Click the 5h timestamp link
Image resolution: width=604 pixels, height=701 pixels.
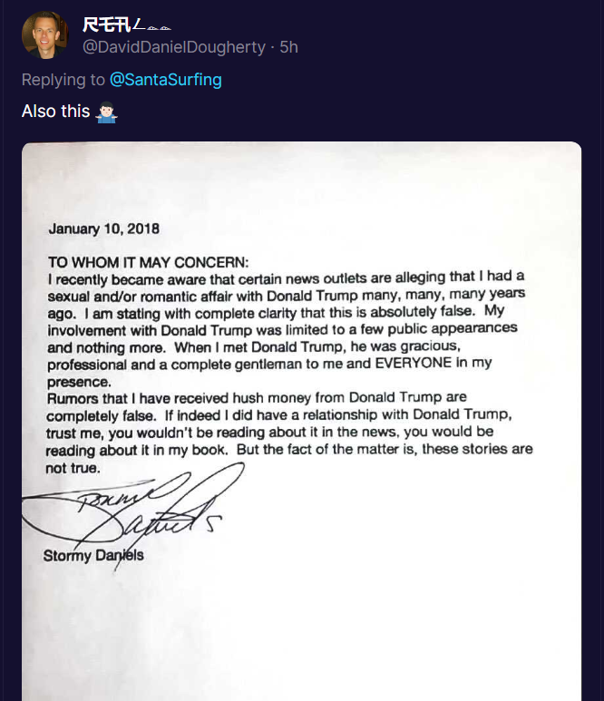click(288, 47)
